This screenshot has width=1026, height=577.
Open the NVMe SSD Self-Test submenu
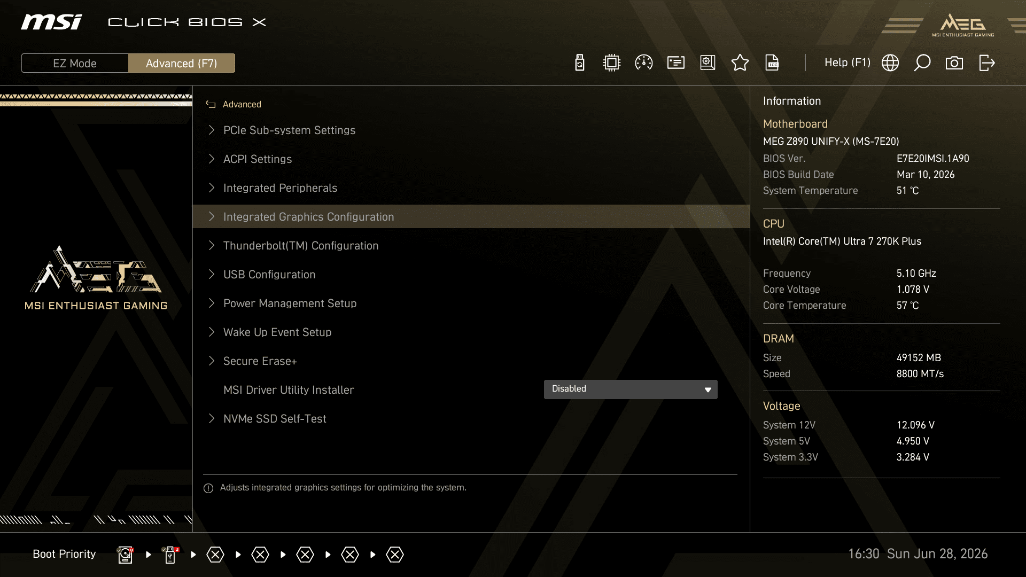[x=471, y=419]
